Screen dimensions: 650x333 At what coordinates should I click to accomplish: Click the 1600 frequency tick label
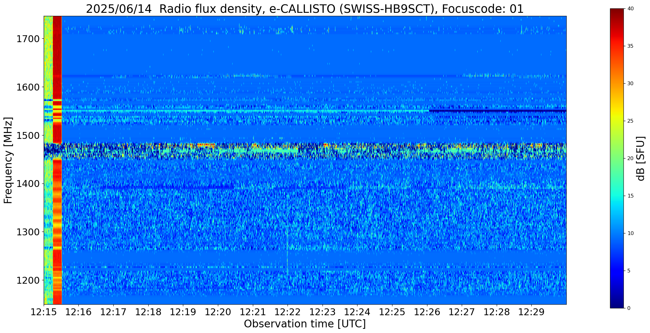[x=28, y=87]
